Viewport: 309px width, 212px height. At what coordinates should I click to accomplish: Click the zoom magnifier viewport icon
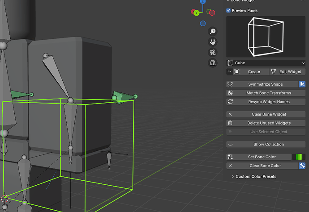213,31
